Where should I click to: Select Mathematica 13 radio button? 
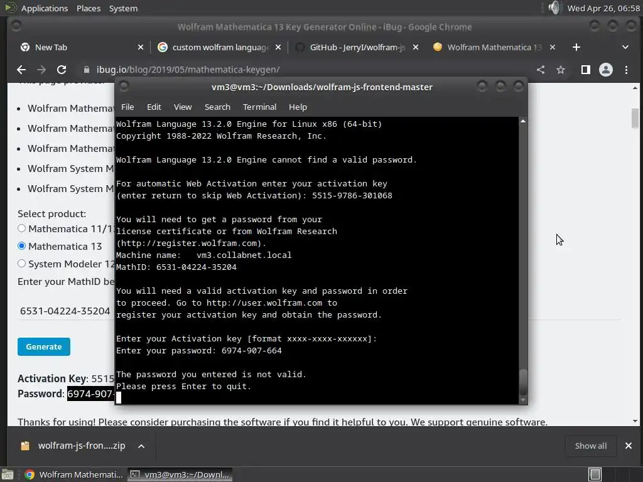click(x=22, y=246)
